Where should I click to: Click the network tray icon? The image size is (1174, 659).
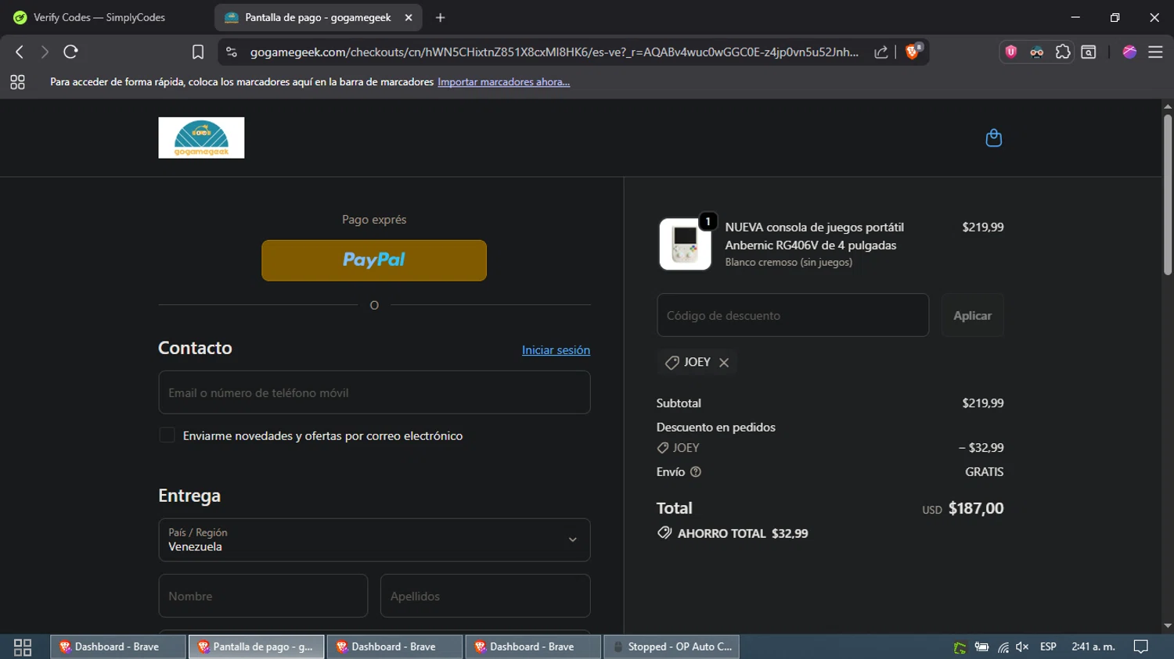(x=1003, y=647)
